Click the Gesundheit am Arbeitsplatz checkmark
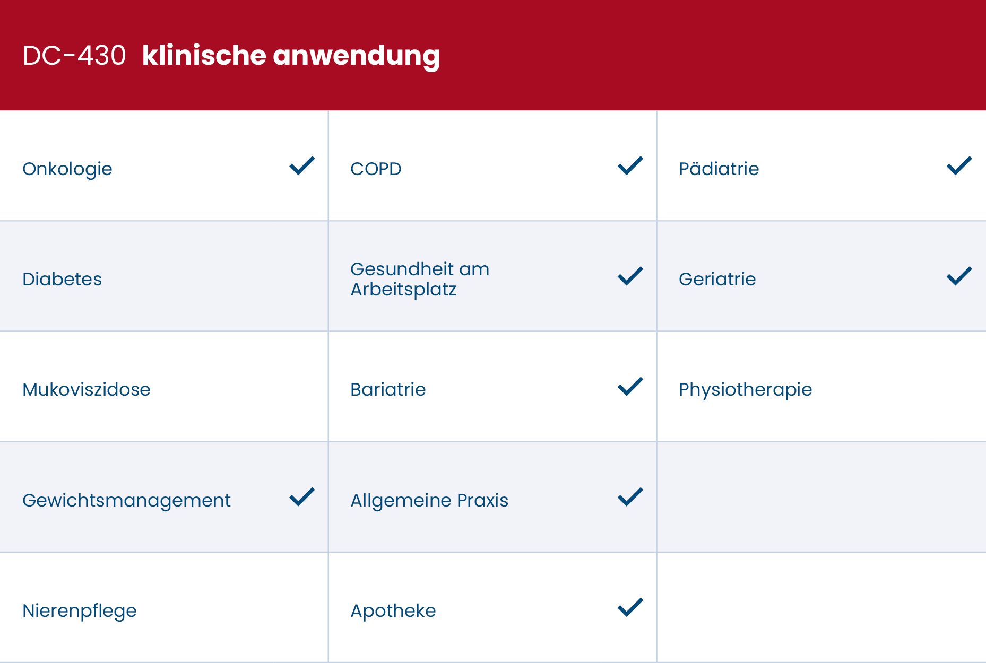This screenshot has height=663, width=986. tap(630, 276)
